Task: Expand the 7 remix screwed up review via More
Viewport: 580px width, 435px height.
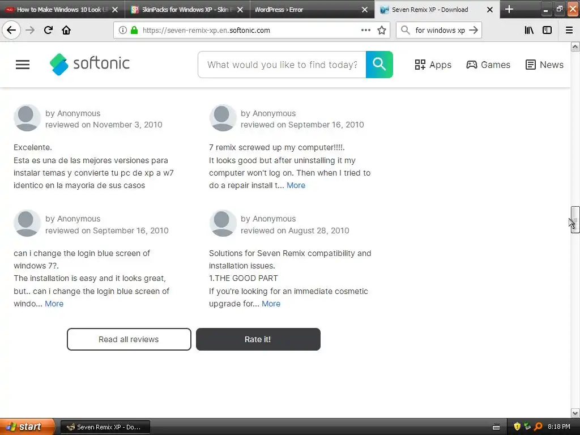Action: click(296, 185)
